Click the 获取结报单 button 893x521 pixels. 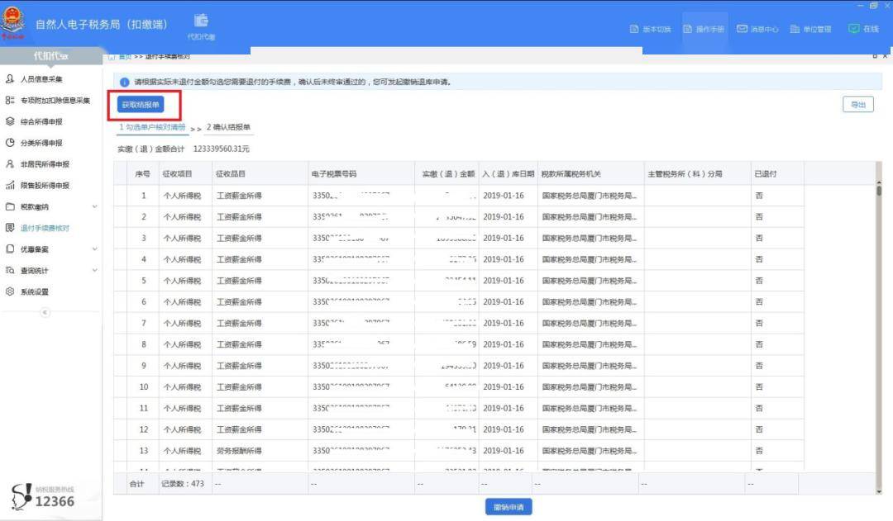click(141, 105)
